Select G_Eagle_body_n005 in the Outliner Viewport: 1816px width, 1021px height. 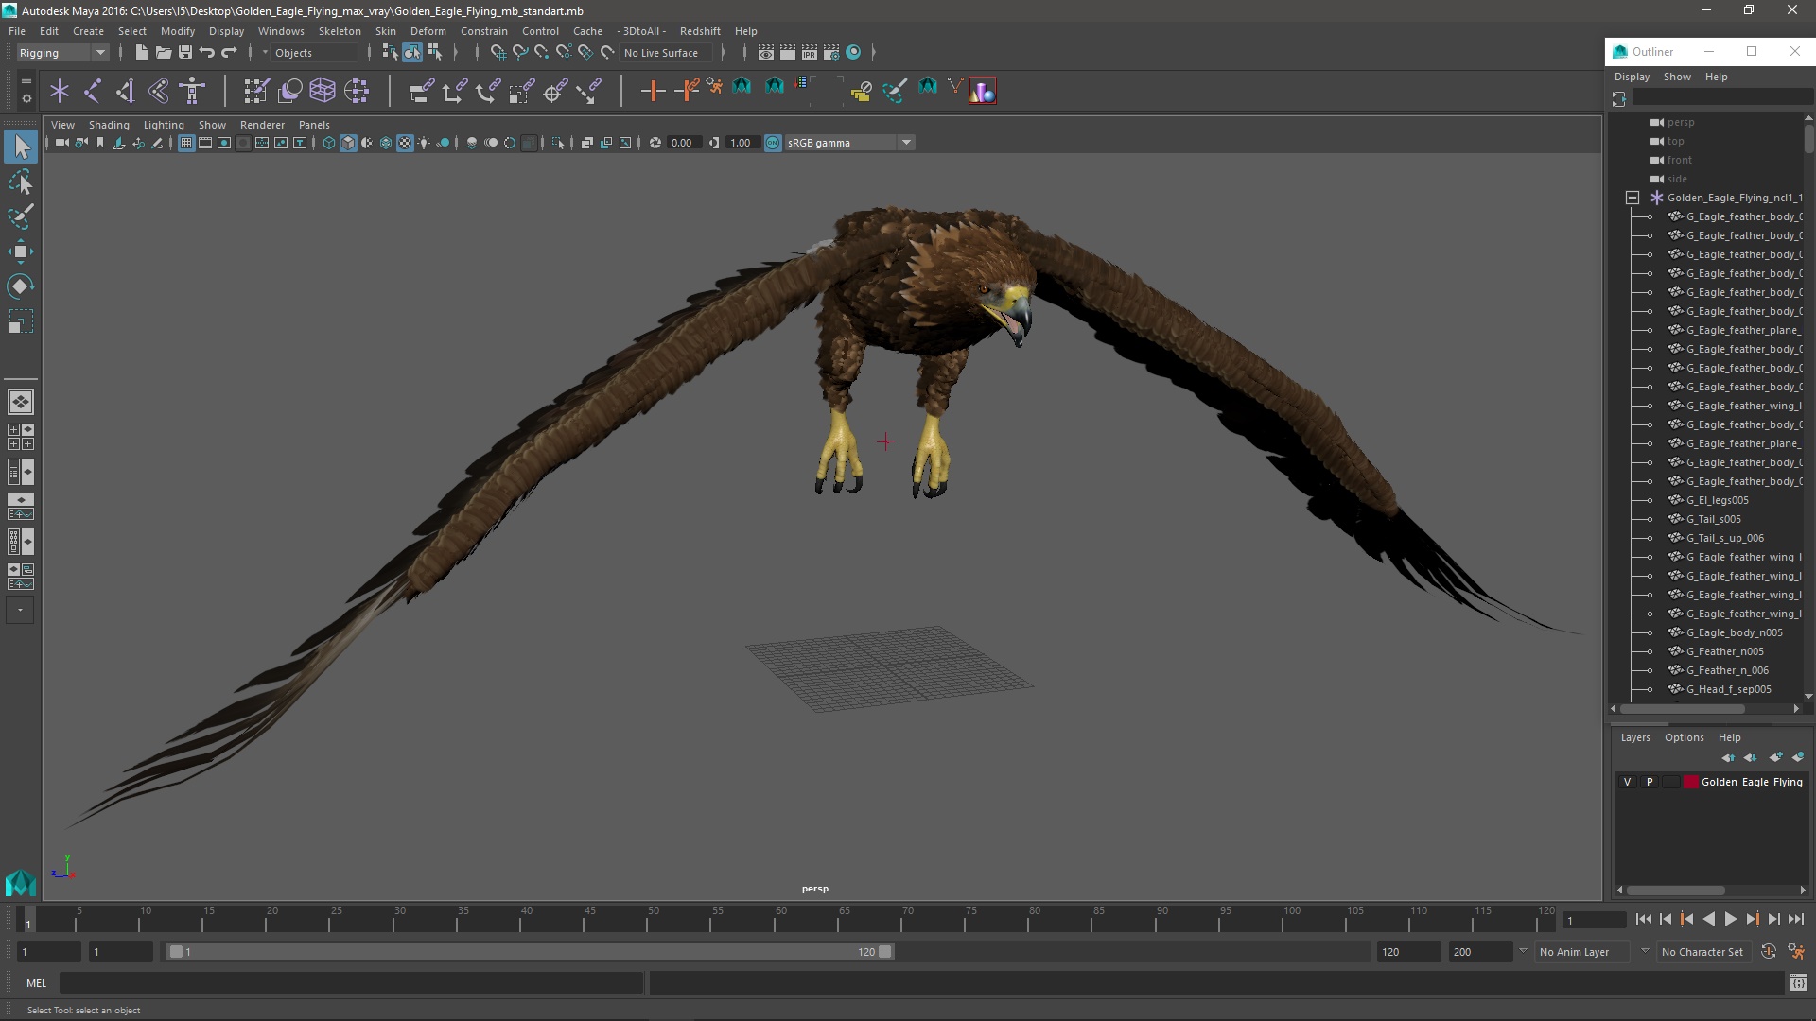(1733, 632)
